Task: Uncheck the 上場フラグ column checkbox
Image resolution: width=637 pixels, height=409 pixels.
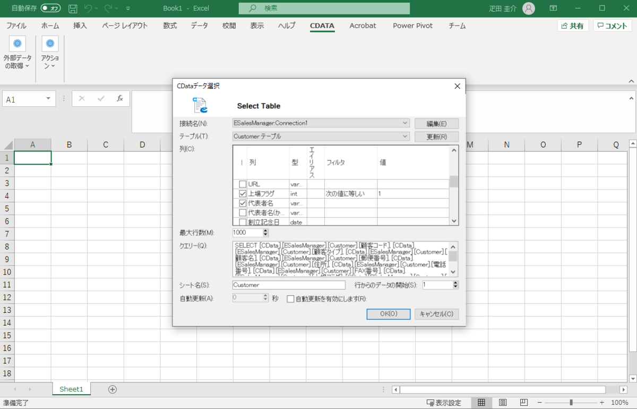Action: 243,193
